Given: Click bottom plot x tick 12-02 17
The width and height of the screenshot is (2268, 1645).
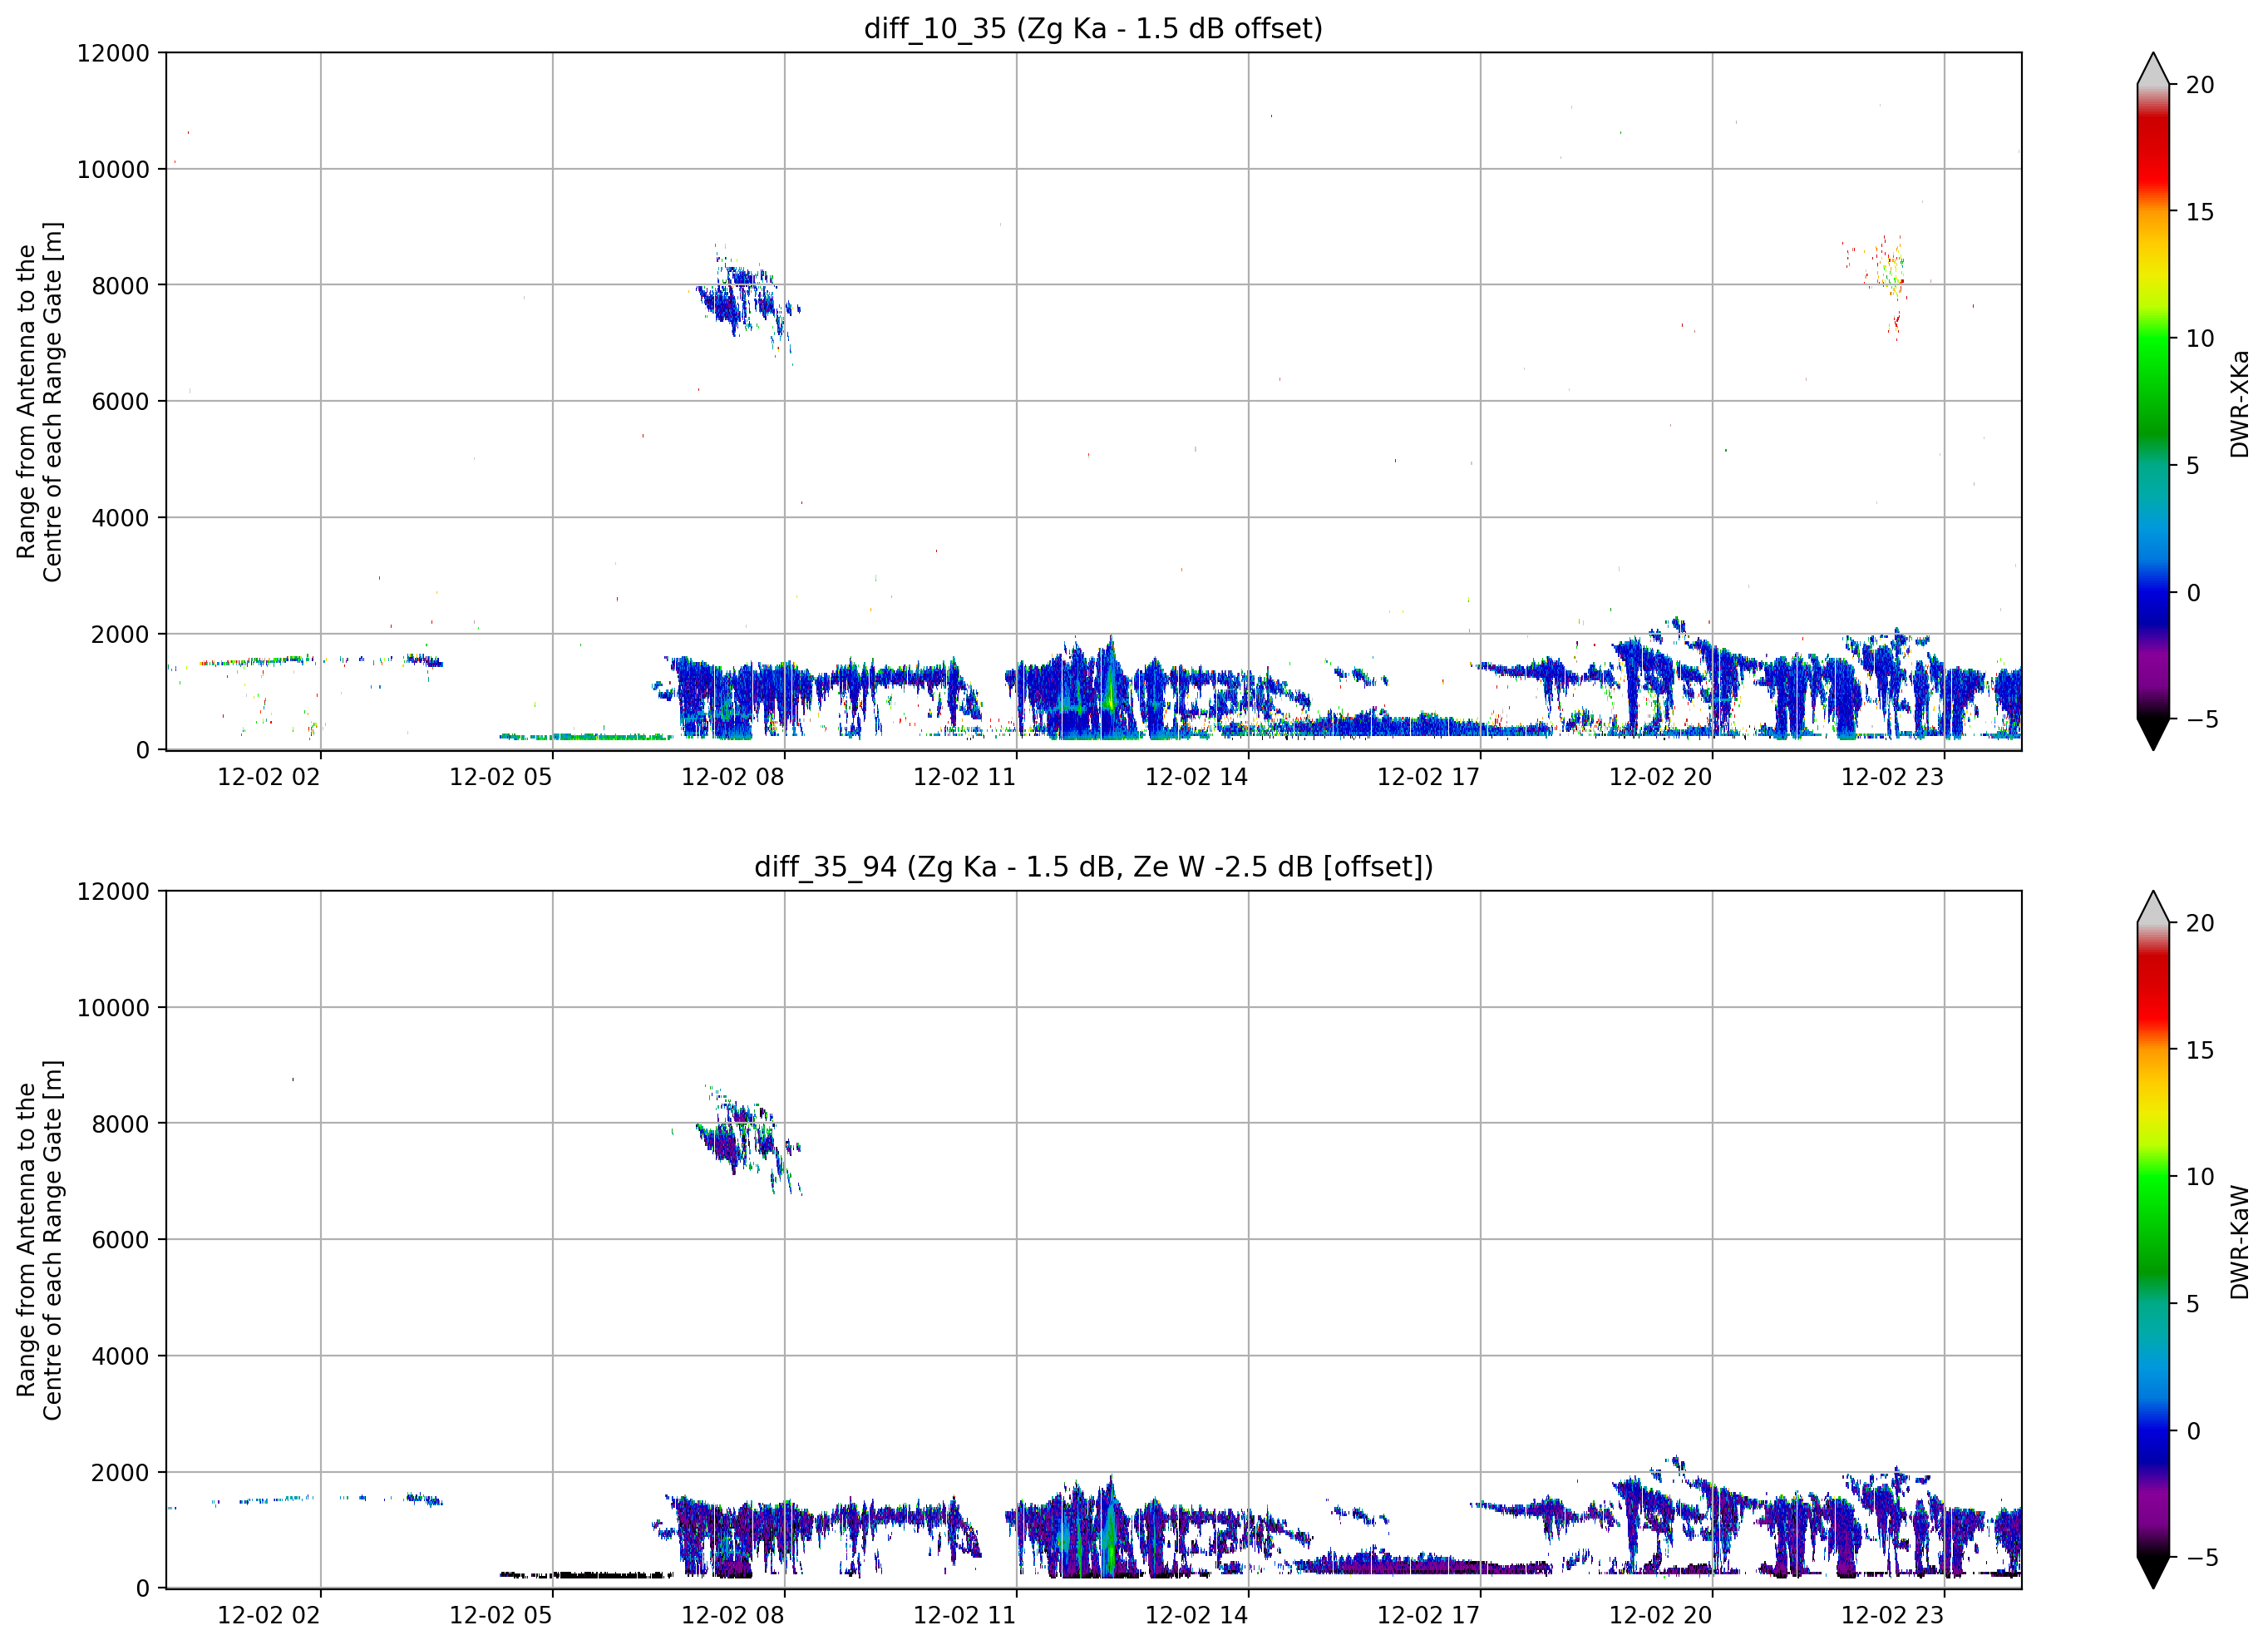Looking at the screenshot, I should [1429, 1616].
